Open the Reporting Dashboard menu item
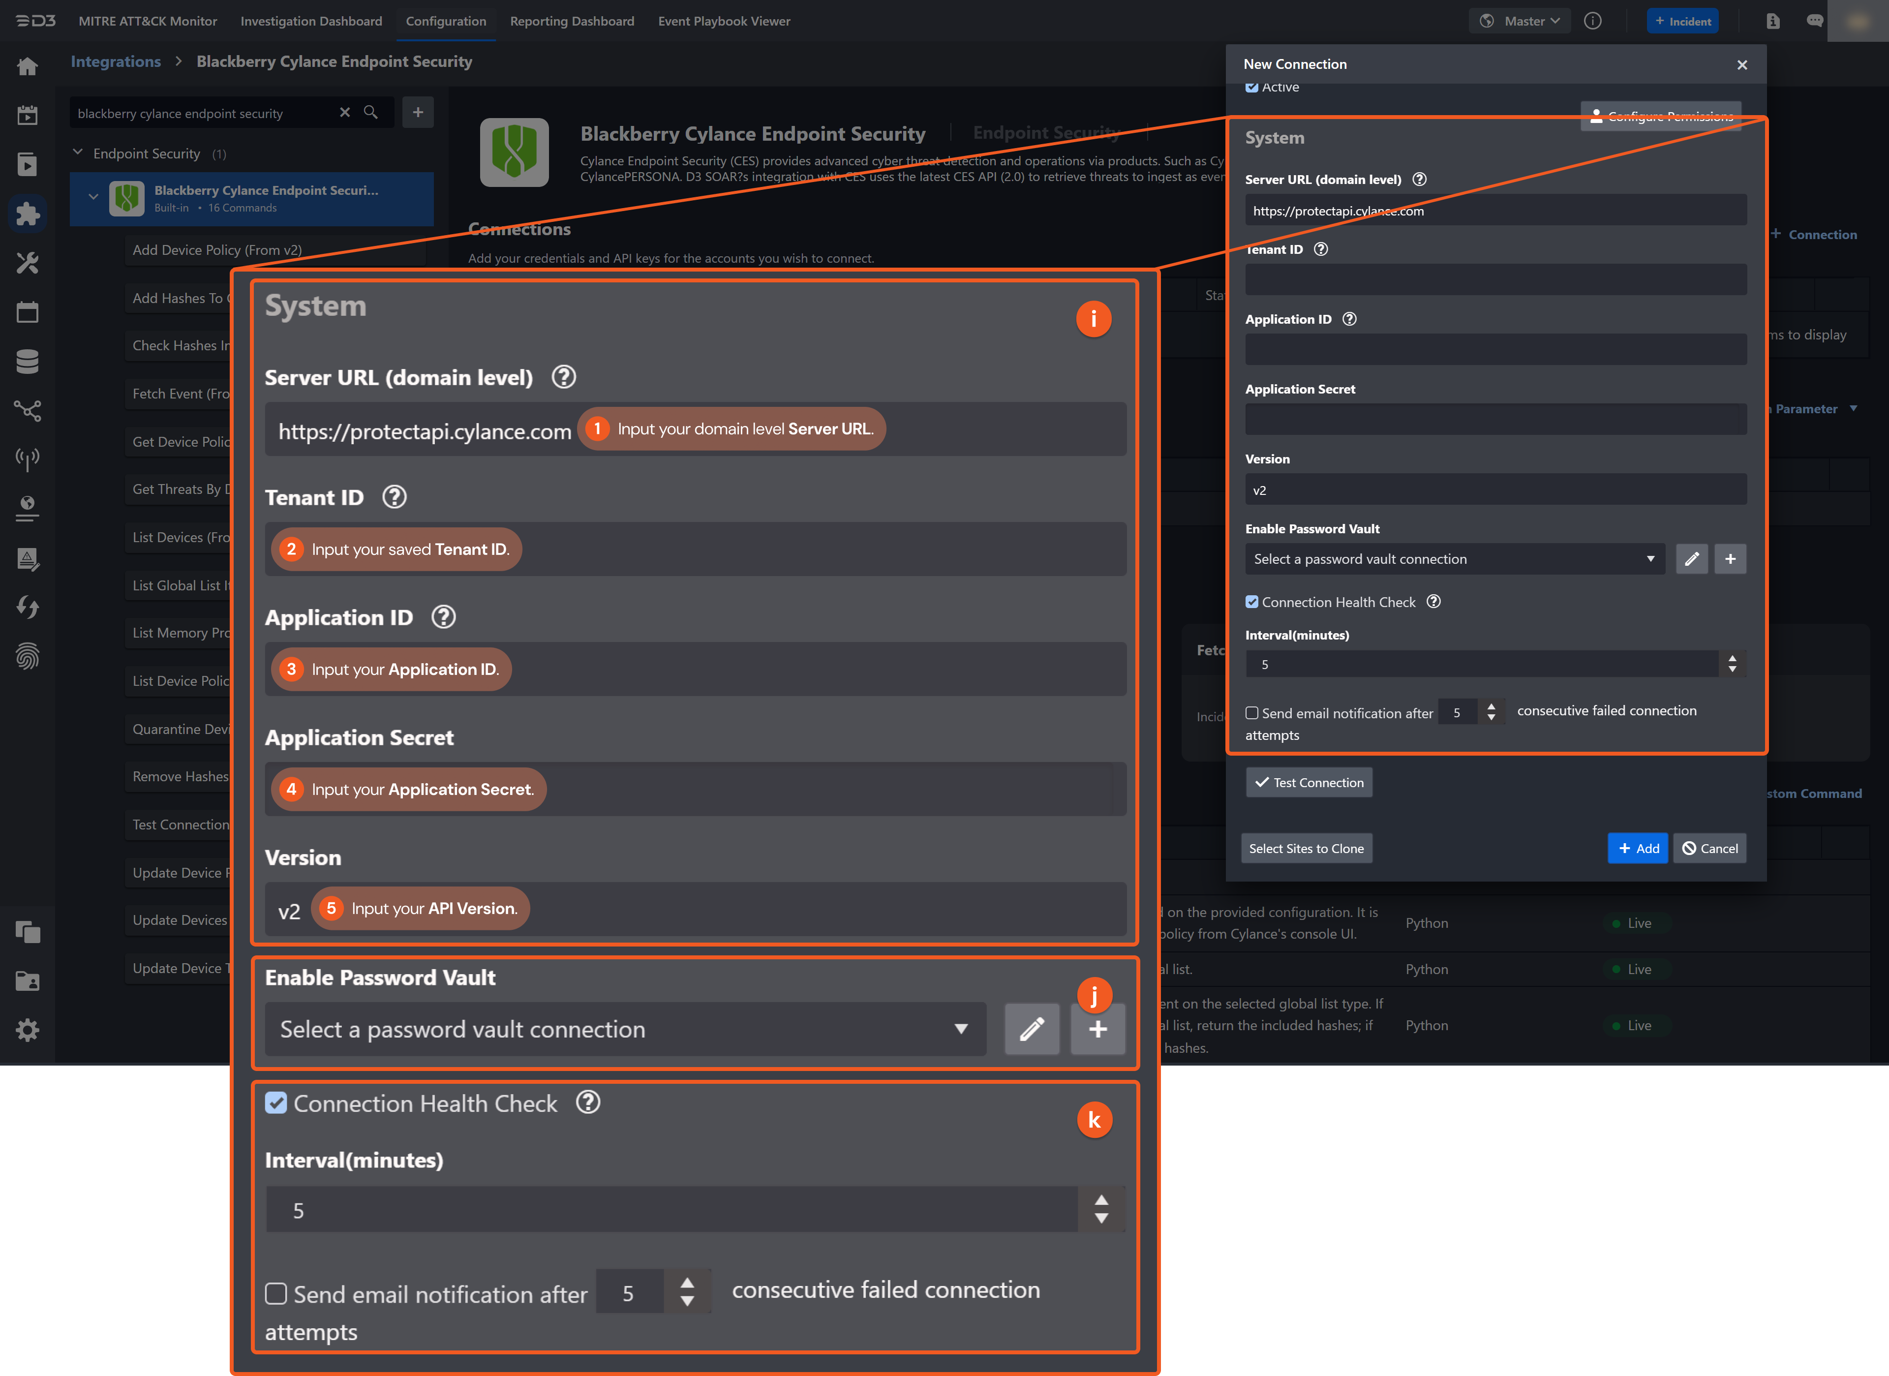The image size is (1889, 1376). point(572,21)
